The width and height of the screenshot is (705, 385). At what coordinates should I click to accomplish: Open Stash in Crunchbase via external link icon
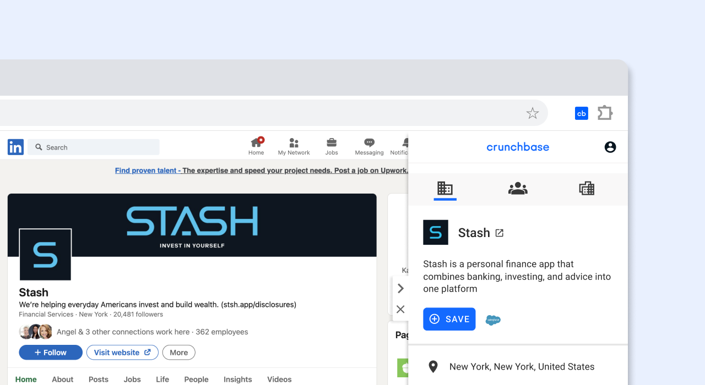[x=500, y=233]
